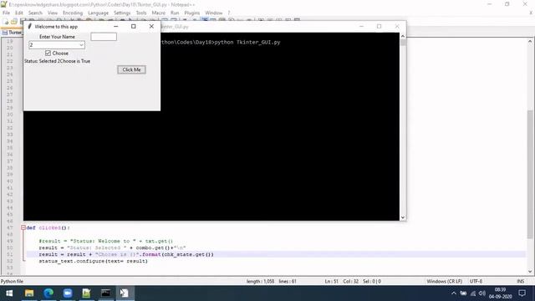Image resolution: width=535 pixels, height=301 pixels.
Task: Close the Welcome to this app window
Action: coord(151,26)
